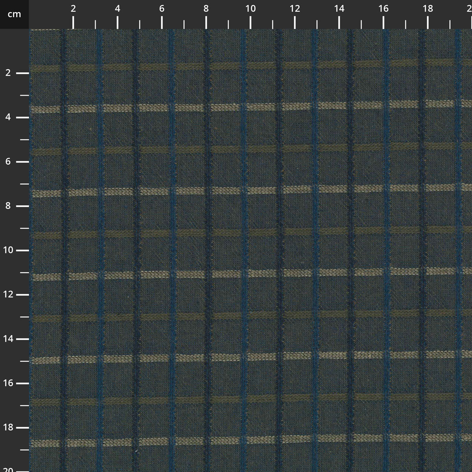Click the number 8 on the top ruler
Screen dimensions: 472x472
[x=205, y=9]
